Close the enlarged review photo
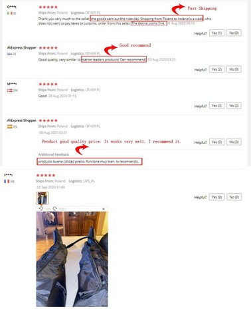Viewport: 251px width, 333px height. (x=104, y=208)
